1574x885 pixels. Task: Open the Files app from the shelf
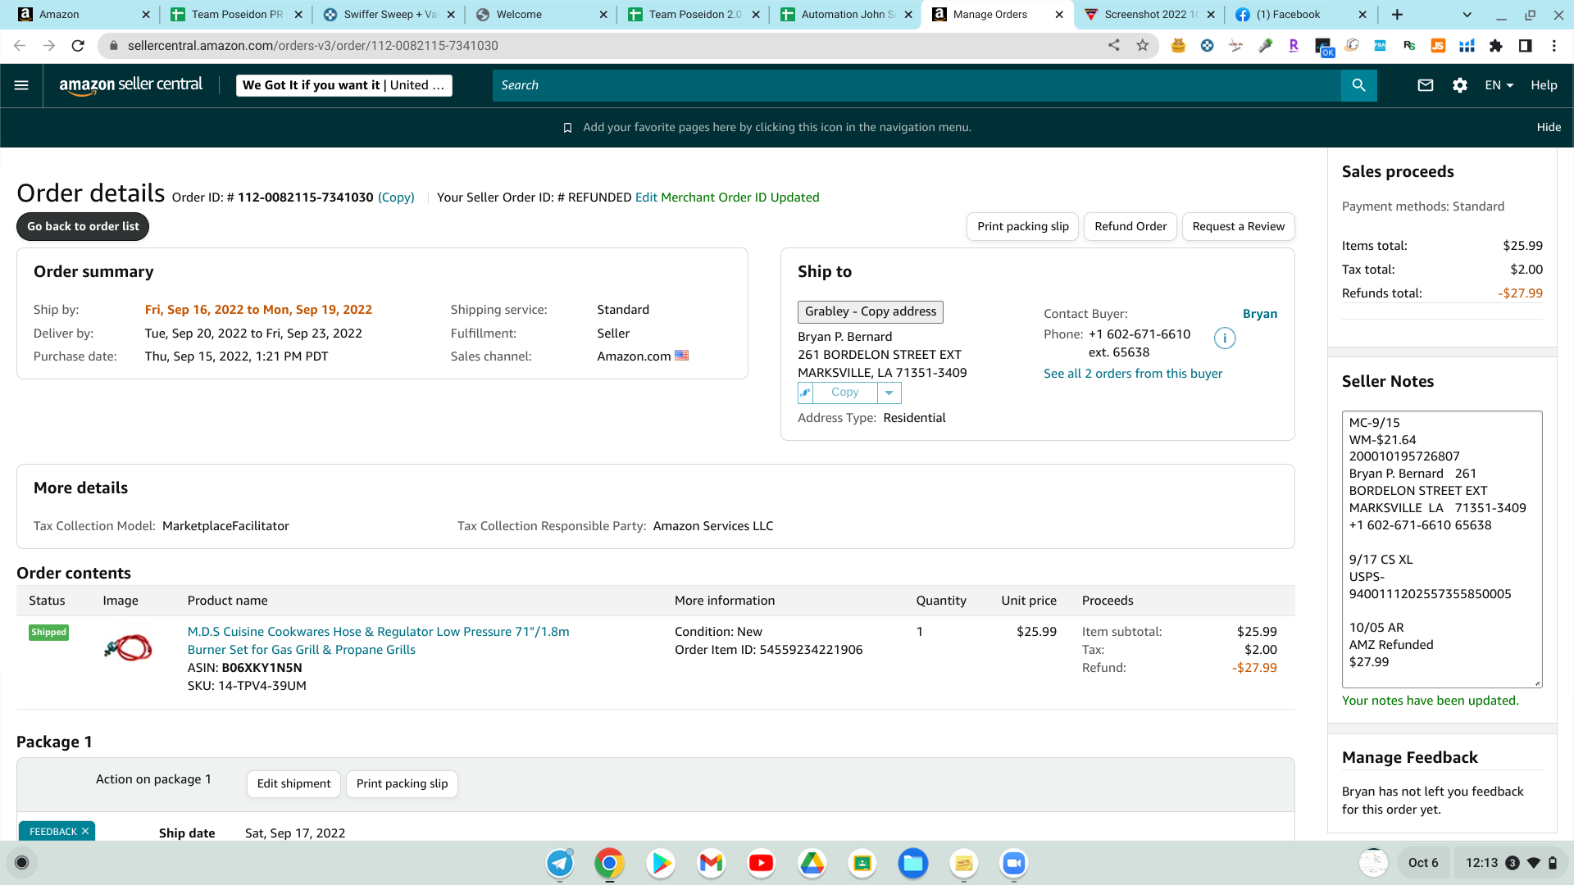click(912, 863)
